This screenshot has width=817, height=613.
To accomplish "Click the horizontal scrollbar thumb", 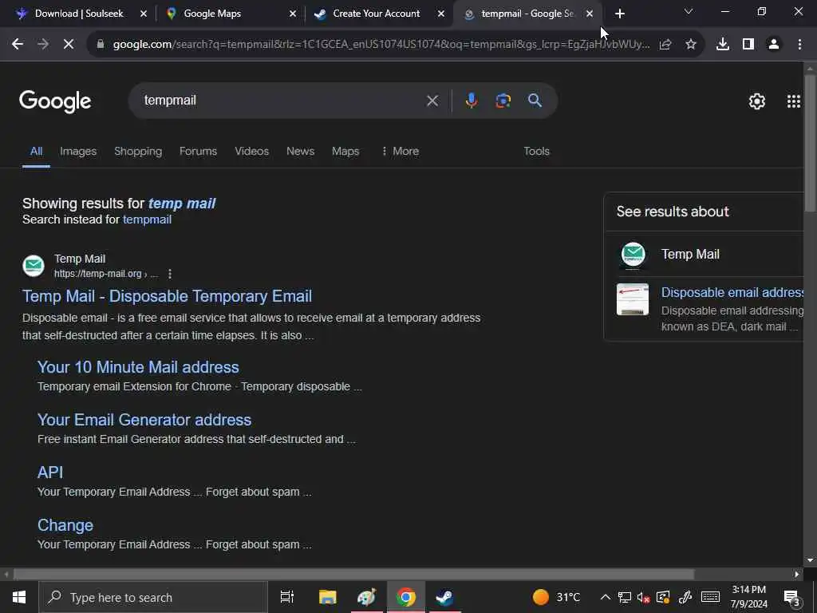I will [x=353, y=575].
